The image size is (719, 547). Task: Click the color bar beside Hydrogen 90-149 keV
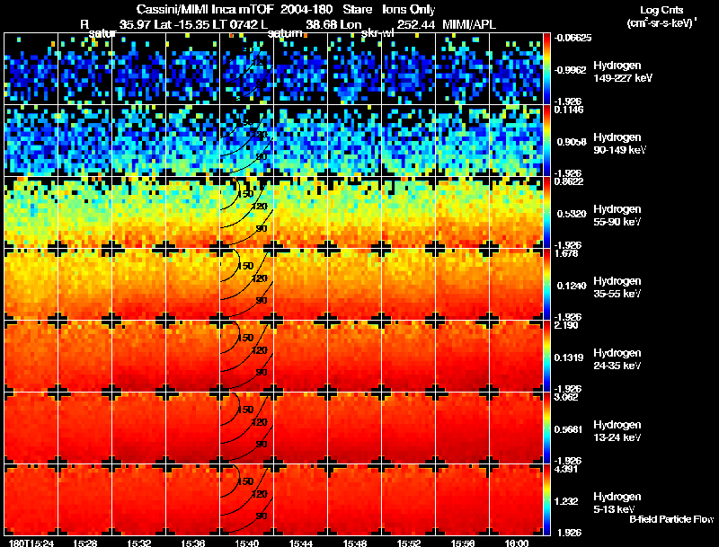coord(546,141)
